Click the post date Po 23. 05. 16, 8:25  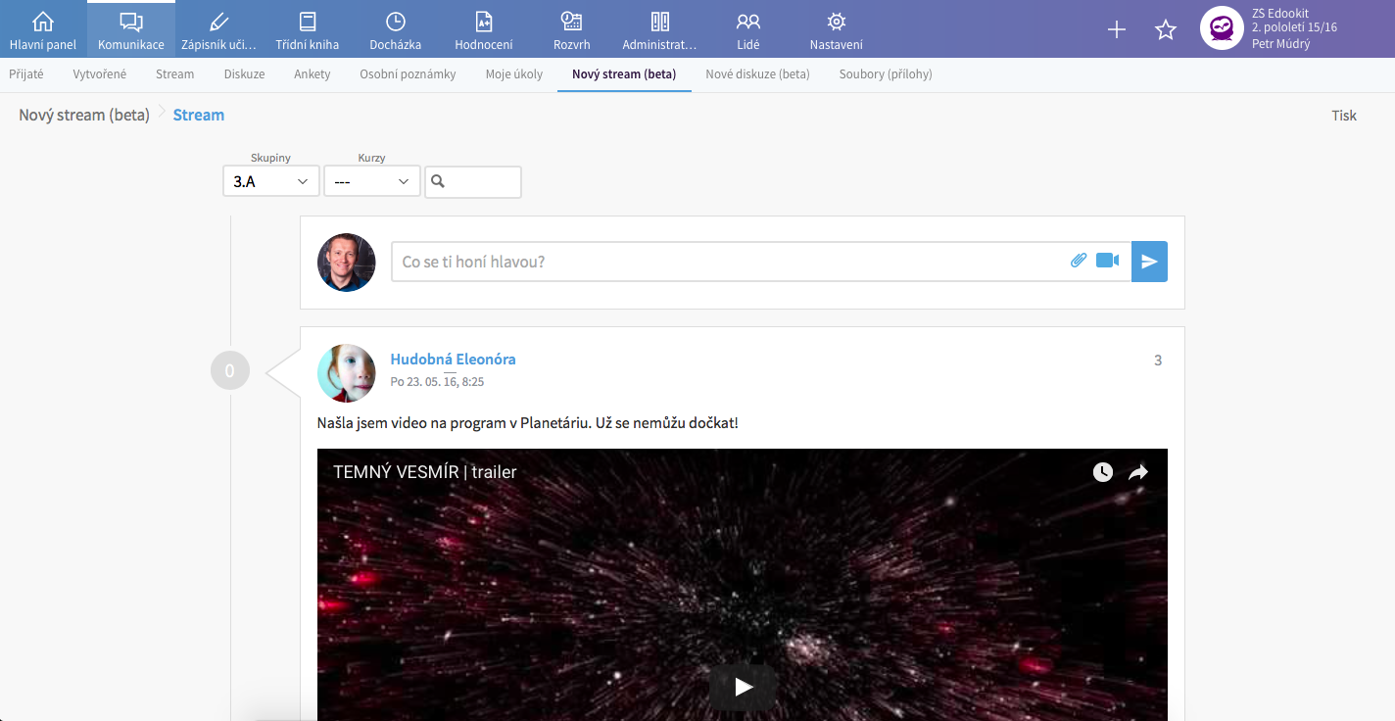point(437,382)
